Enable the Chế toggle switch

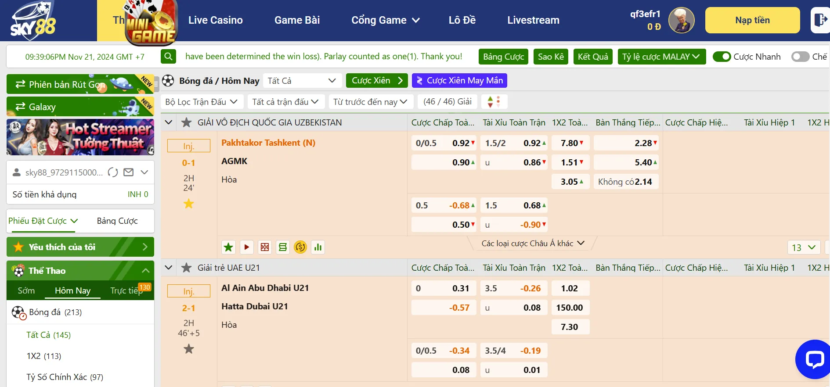pos(800,57)
